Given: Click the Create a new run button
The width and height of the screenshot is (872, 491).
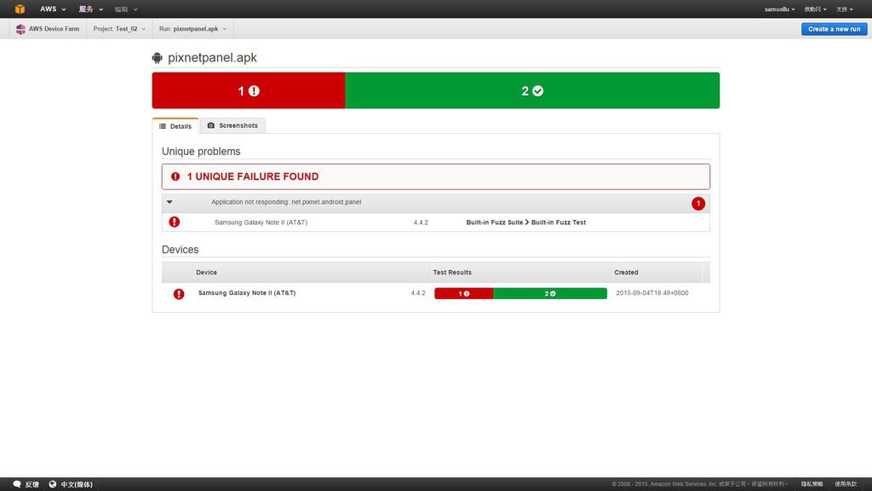Looking at the screenshot, I should click(834, 29).
